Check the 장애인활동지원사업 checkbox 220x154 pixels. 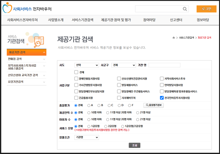coord(76,79)
